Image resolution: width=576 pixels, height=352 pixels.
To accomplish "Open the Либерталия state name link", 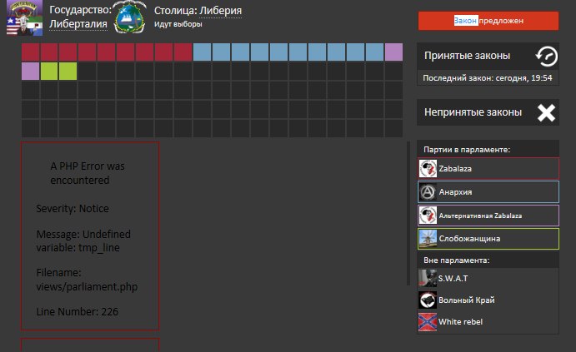I will pos(78,24).
